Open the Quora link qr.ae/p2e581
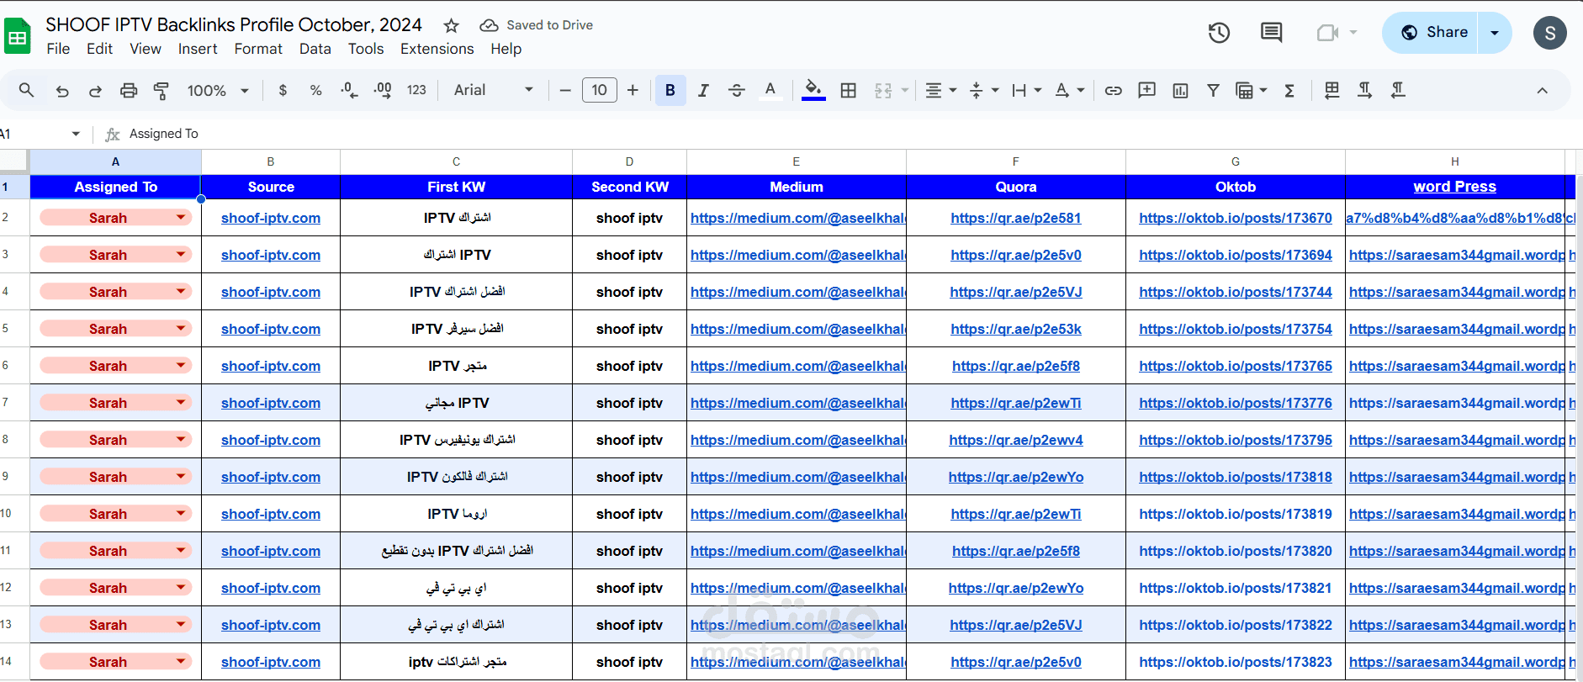 [1016, 218]
